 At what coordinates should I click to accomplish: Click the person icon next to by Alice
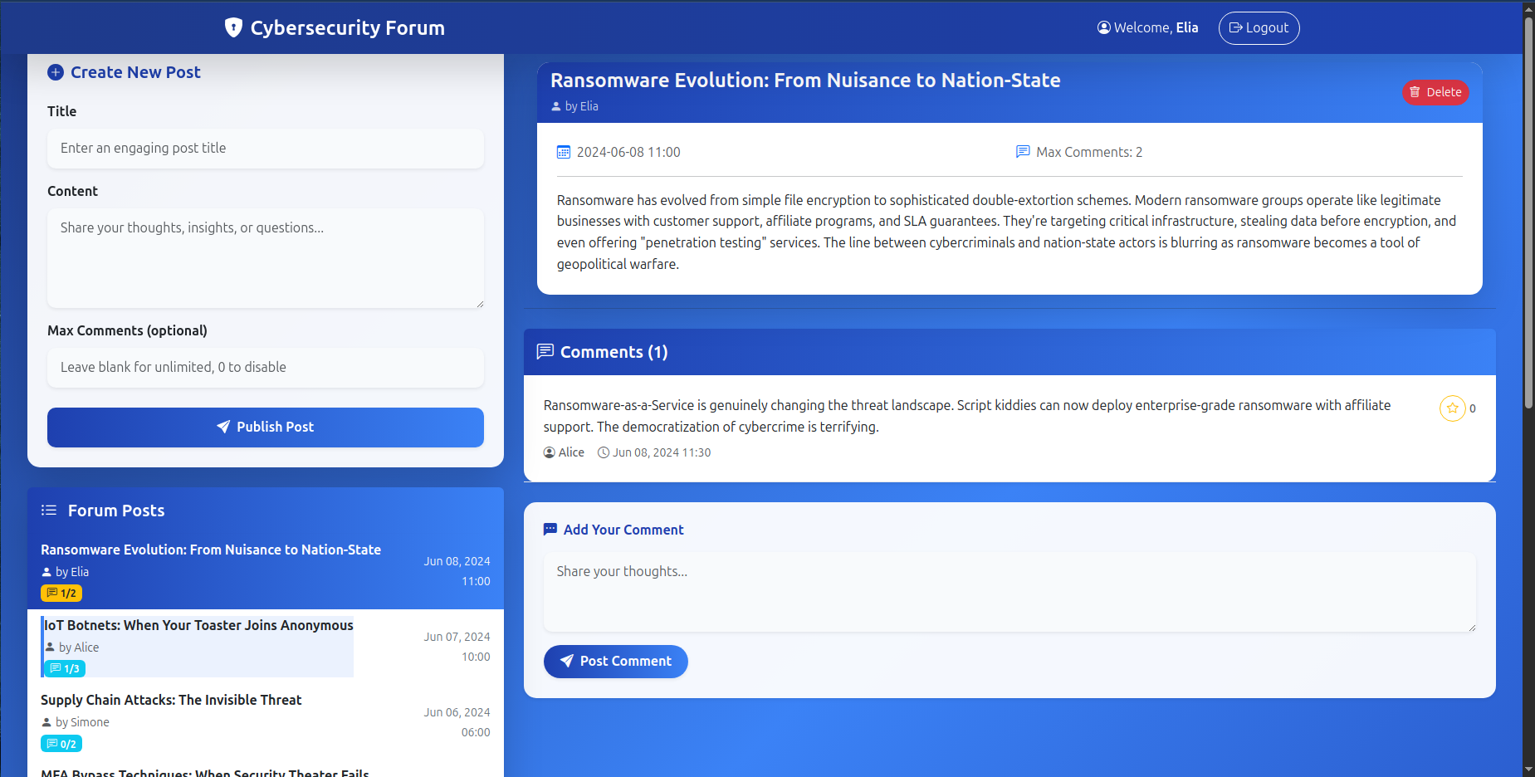(50, 647)
